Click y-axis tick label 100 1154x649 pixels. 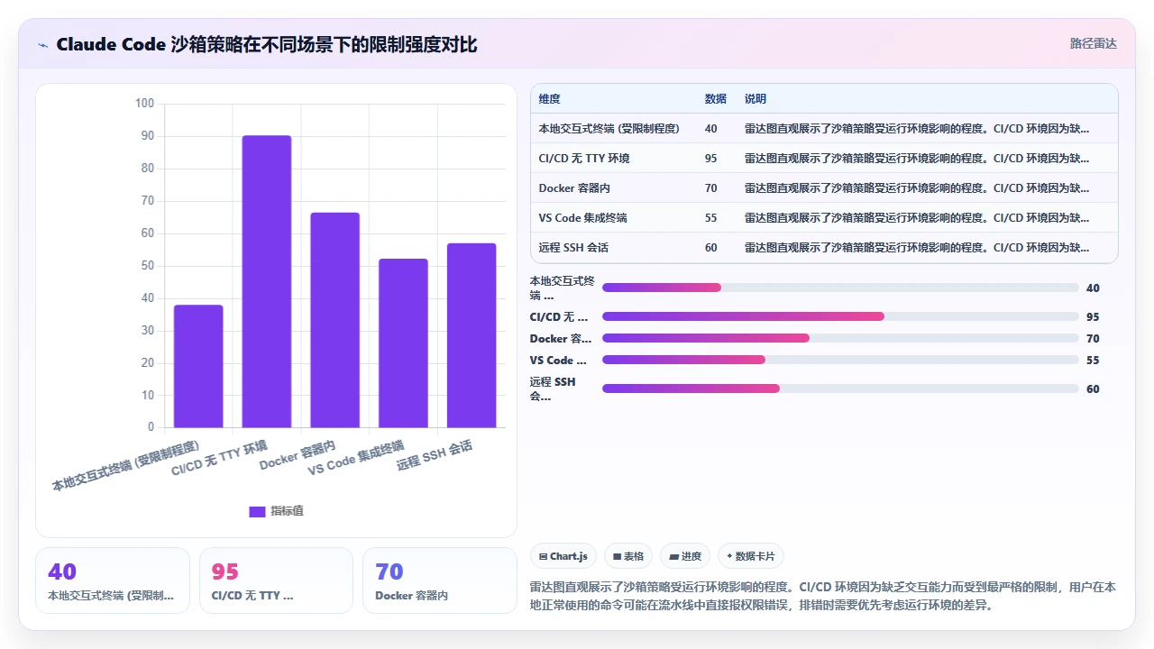point(144,103)
